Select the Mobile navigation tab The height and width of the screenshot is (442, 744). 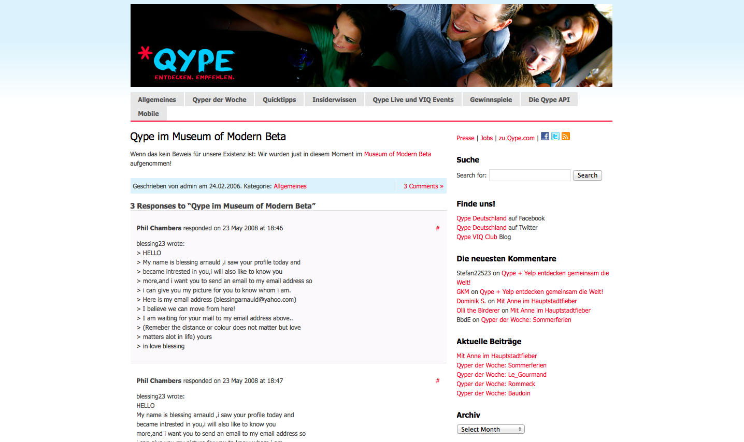point(148,113)
